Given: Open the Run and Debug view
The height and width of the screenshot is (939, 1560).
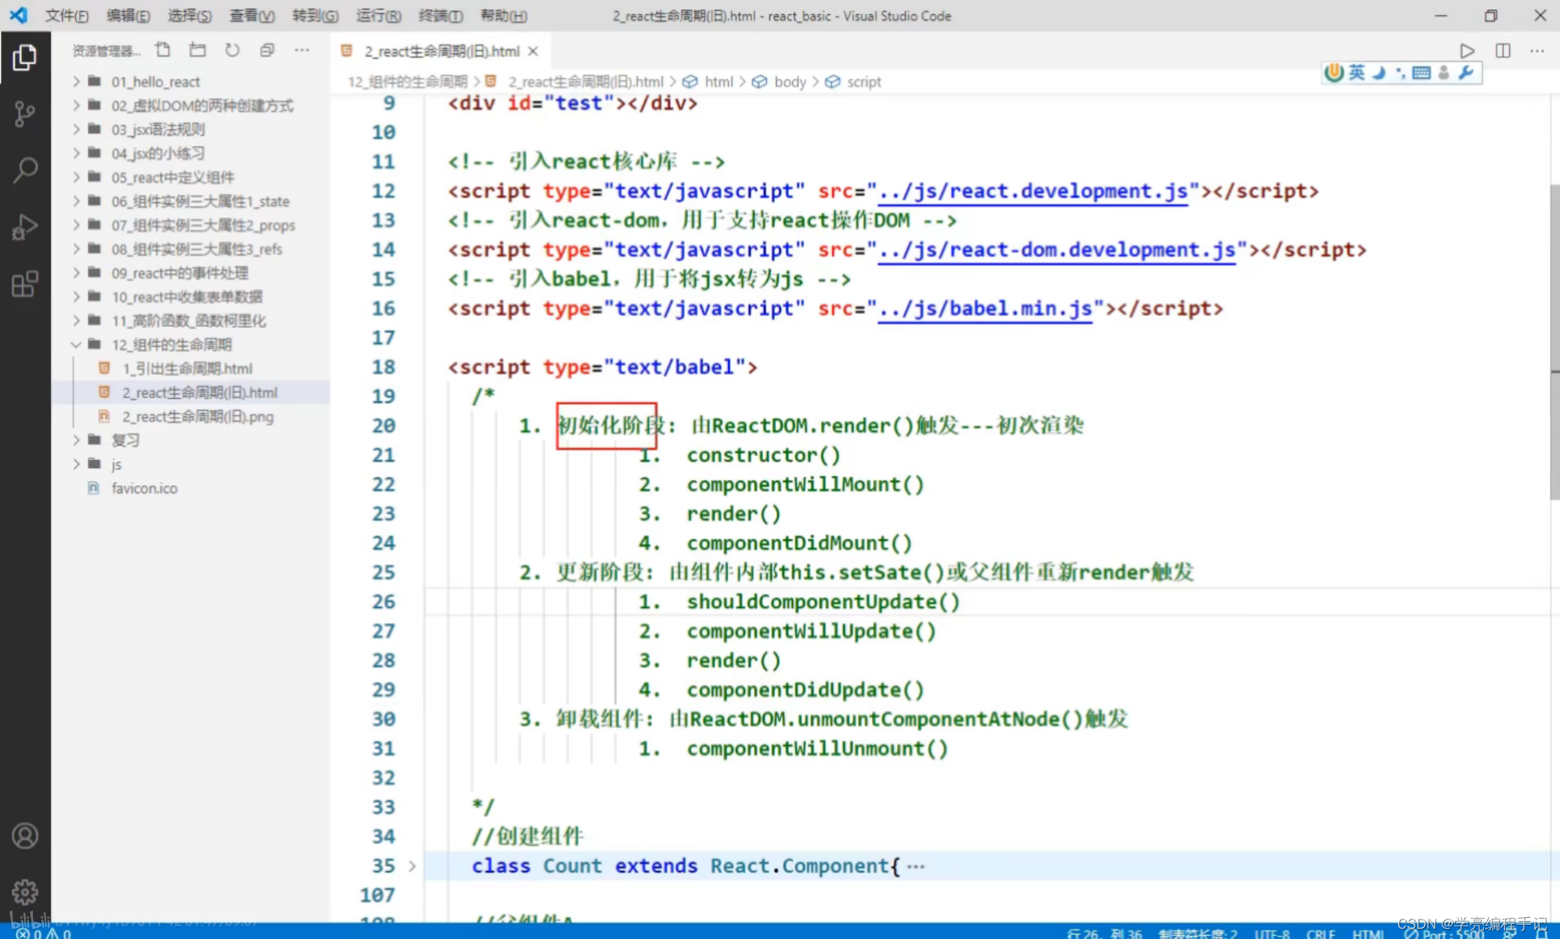Looking at the screenshot, I should pyautogui.click(x=24, y=227).
